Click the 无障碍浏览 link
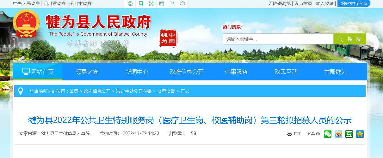The width and height of the screenshot is (383, 158). click(x=279, y=3)
